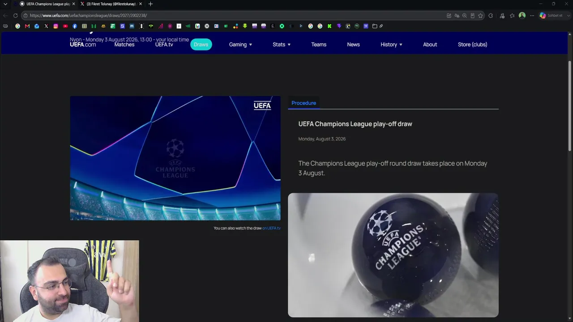Open the Draws navigation item
The height and width of the screenshot is (322, 573).
201,44
